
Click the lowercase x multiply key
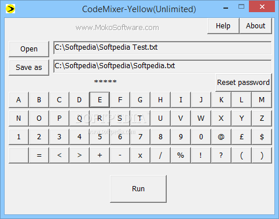click(140, 155)
